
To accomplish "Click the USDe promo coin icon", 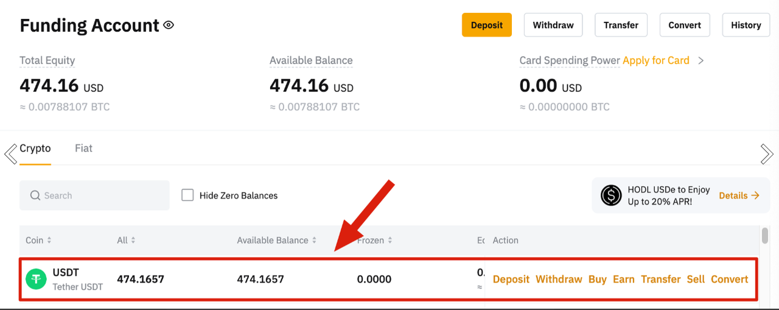I will (x=611, y=196).
